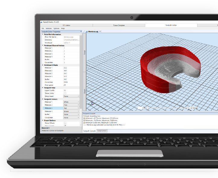This screenshot has width=218, height=178.
Task: Switch to the Script Errors bottom tab
Action: point(102,131)
